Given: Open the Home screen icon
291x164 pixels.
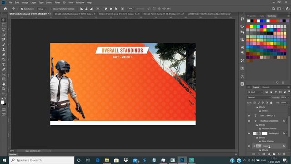Looking at the screenshot, I should (x=5, y=9).
